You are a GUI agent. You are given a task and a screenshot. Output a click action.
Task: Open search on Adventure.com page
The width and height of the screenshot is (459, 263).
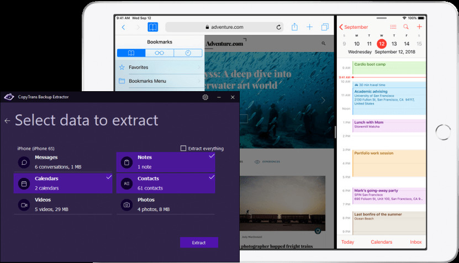click(x=324, y=43)
